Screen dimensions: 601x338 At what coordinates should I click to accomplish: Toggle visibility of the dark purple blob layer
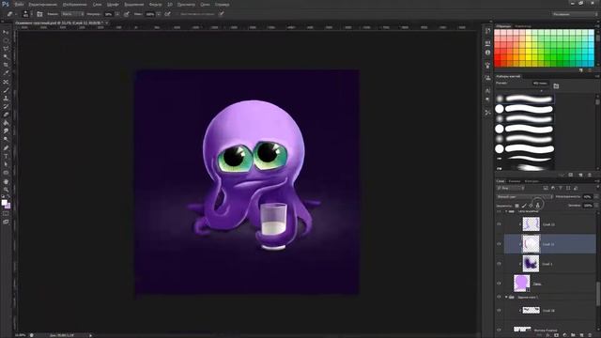499,264
